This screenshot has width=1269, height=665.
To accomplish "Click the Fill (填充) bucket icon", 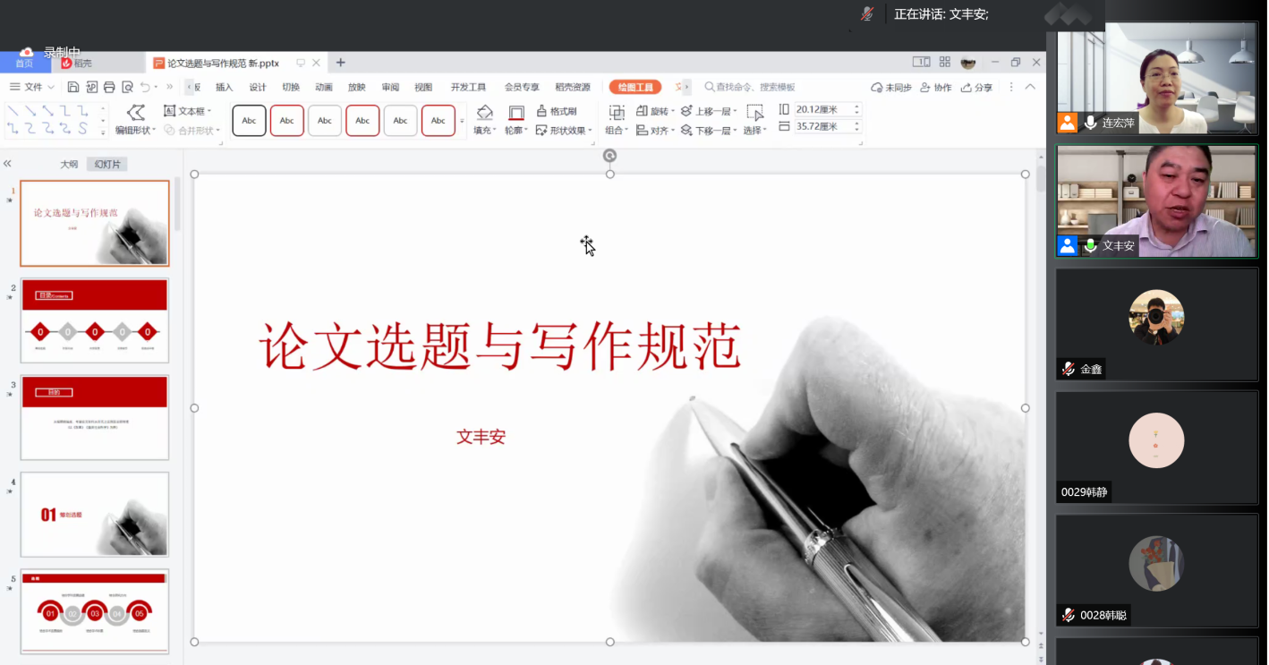I will pyautogui.click(x=484, y=112).
